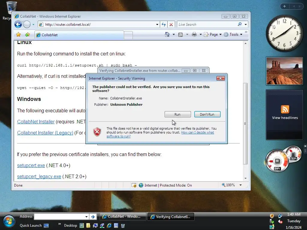The width and height of the screenshot is (307, 230).
Task: Click the taskbar clock showing 1:40 AM
Action: 294,214
